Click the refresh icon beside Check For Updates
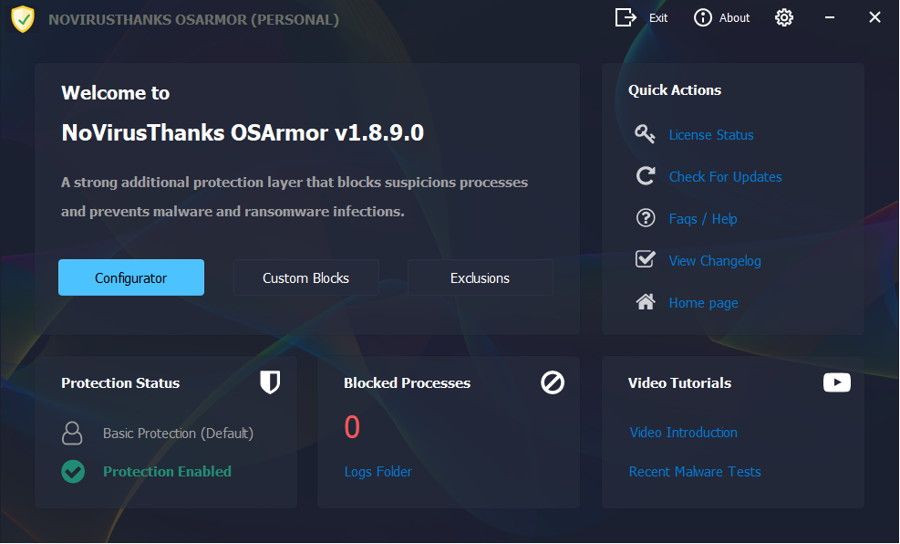900x544 pixels. coord(646,176)
